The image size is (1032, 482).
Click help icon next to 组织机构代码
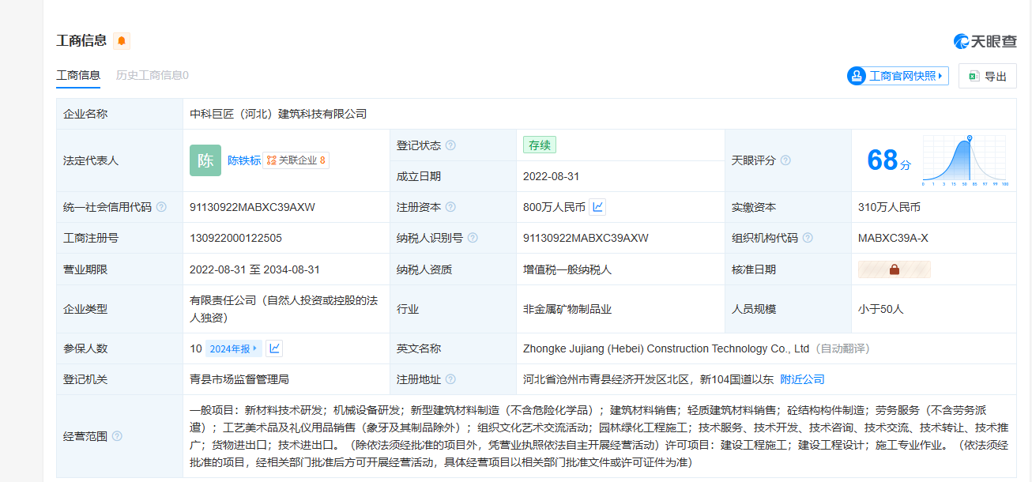pyautogui.click(x=808, y=238)
